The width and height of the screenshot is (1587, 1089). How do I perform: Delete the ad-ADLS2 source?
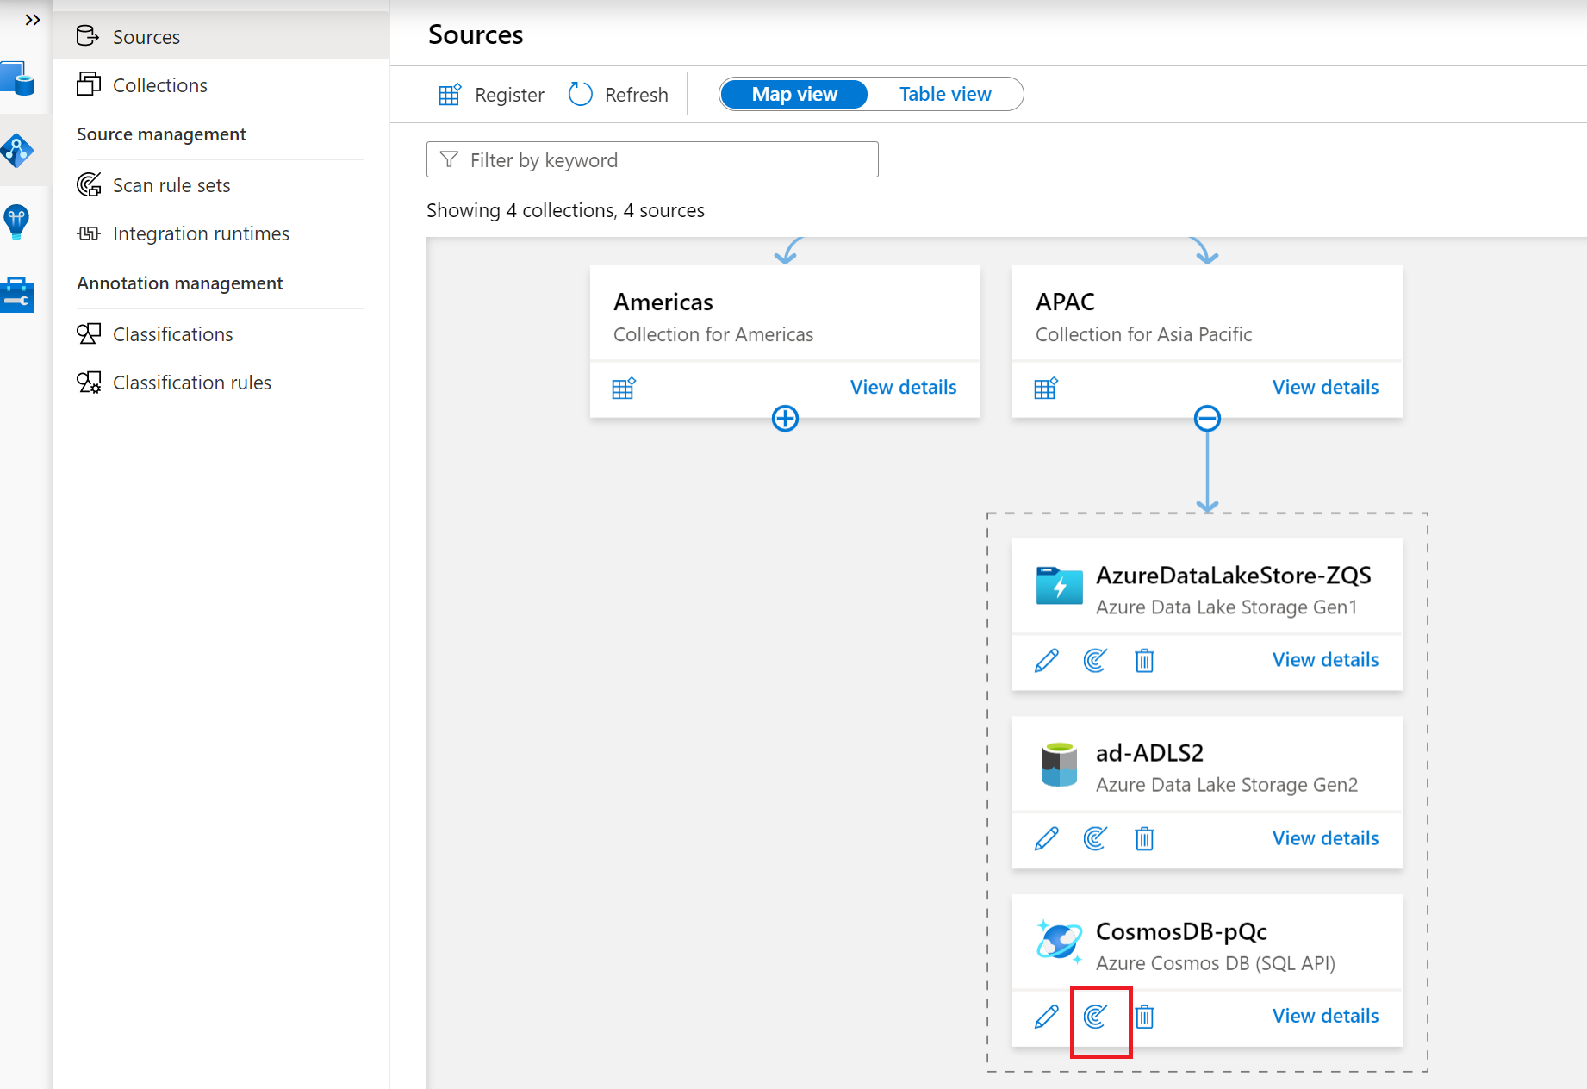point(1144,838)
